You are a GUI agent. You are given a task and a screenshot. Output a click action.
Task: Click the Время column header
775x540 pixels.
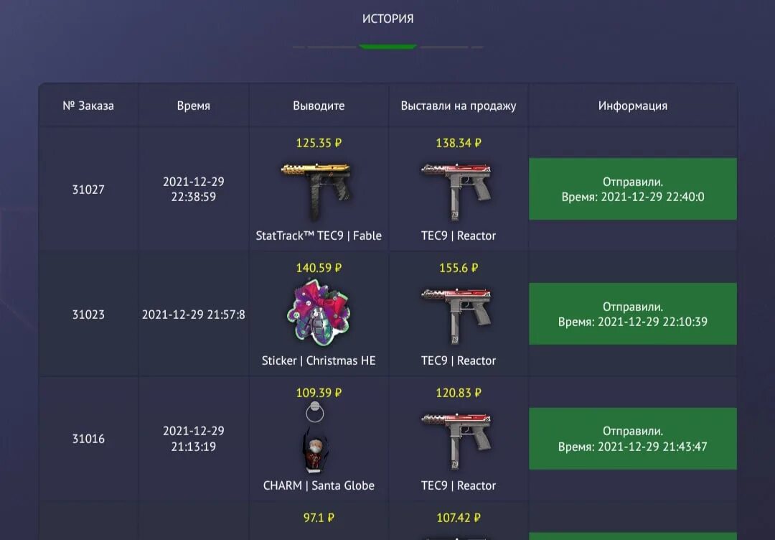click(193, 106)
